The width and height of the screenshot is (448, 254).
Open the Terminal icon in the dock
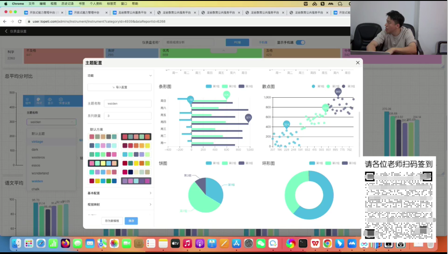pyautogui.click(x=303, y=243)
